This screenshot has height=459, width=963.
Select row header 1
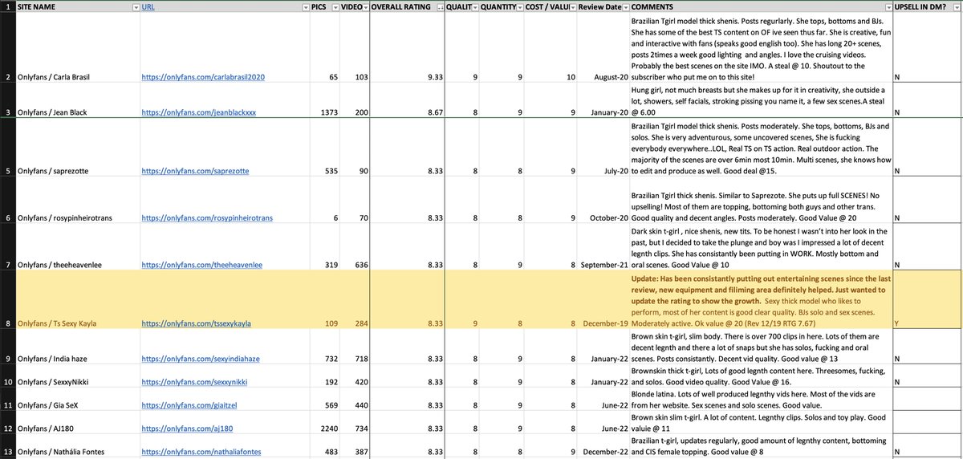pyautogui.click(x=7, y=6)
